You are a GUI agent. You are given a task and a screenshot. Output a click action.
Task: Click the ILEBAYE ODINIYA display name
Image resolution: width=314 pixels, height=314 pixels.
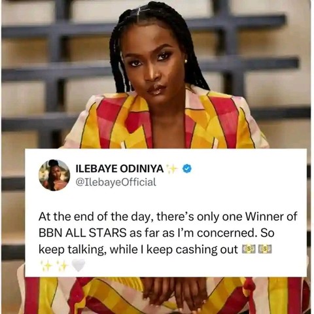click(x=120, y=169)
